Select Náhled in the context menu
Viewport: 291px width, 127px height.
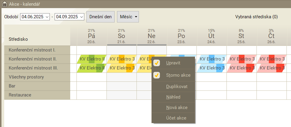point(173,97)
